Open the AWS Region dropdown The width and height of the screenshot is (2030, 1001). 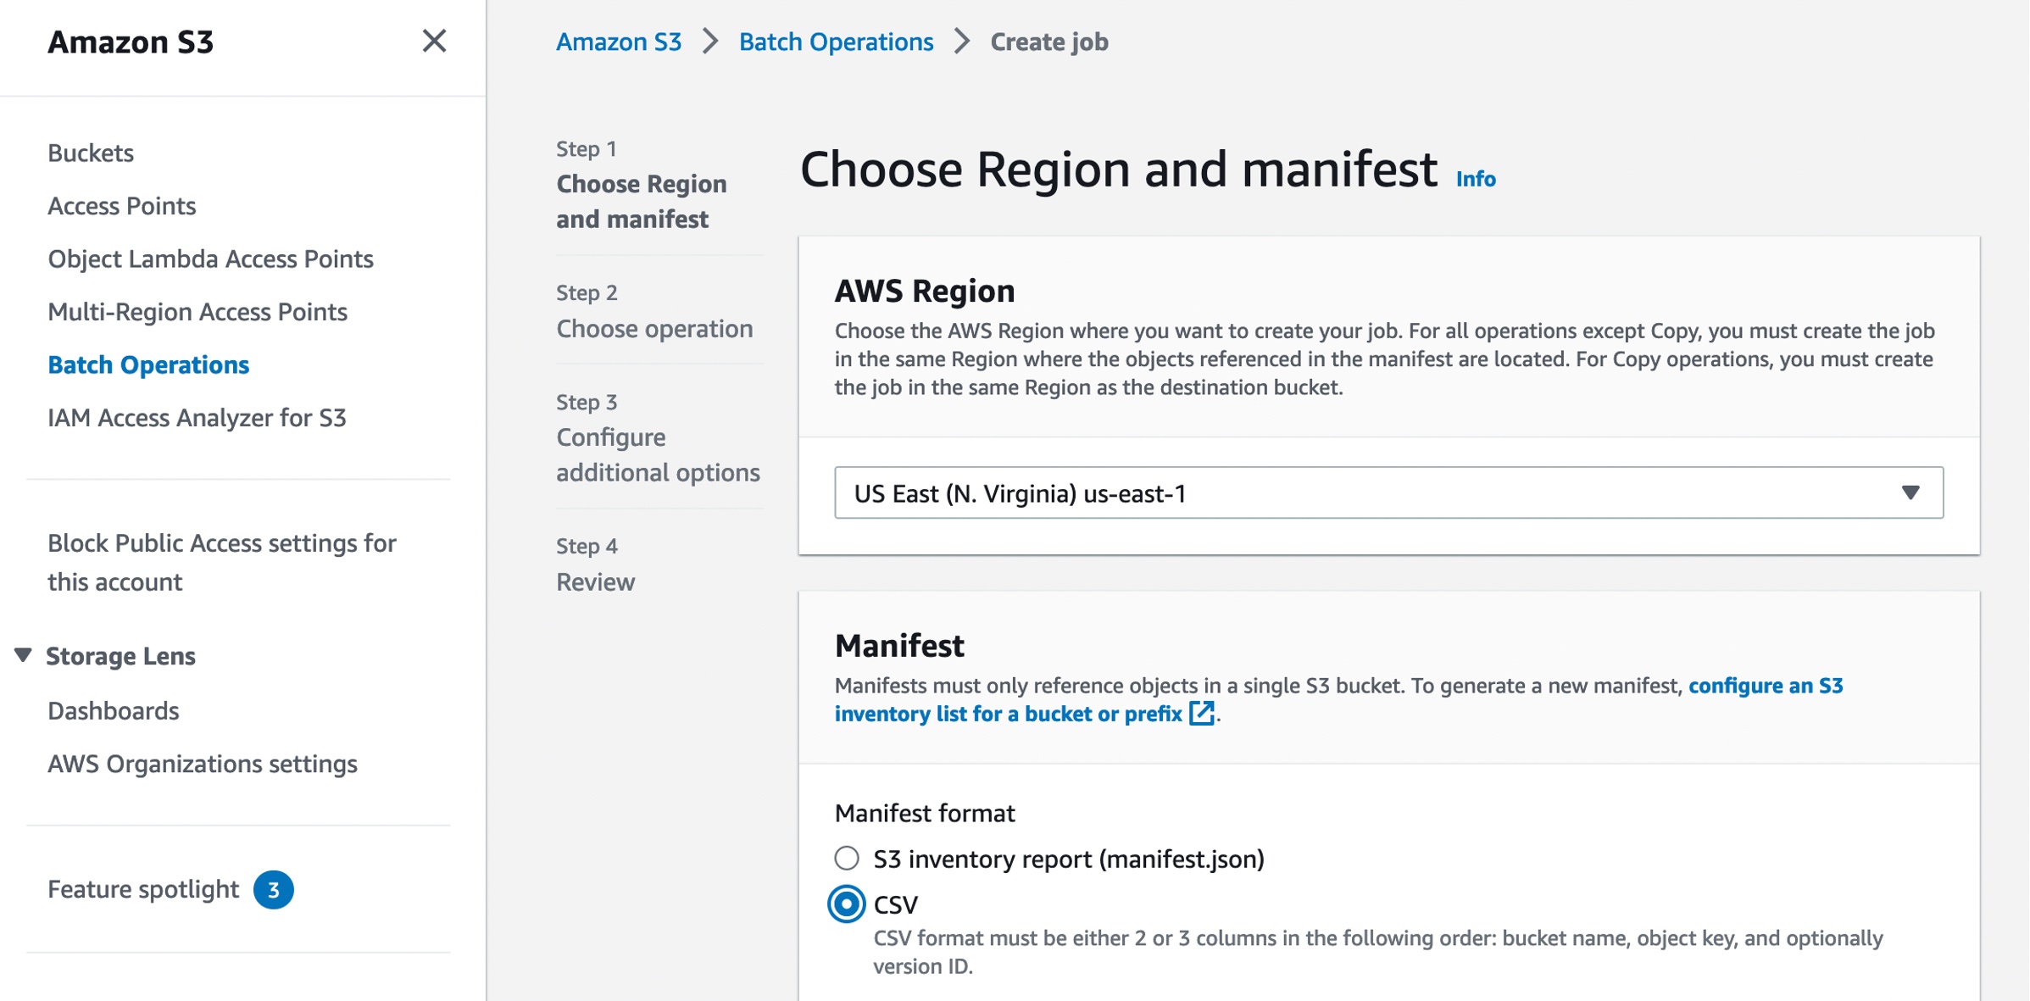1388,492
